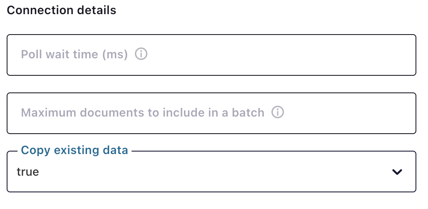Screen dimensions: 428x209
Task: Toggle the Copy existing data selector arrow
Action: [x=397, y=172]
